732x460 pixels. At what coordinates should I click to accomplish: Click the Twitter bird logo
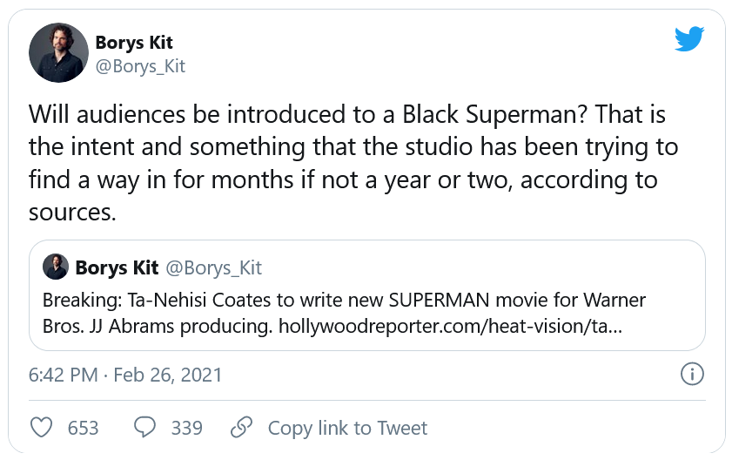pyautogui.click(x=688, y=38)
